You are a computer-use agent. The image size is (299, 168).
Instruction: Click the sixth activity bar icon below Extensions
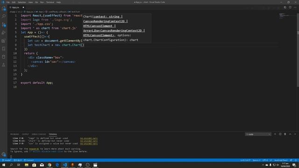(x=4, y=49)
